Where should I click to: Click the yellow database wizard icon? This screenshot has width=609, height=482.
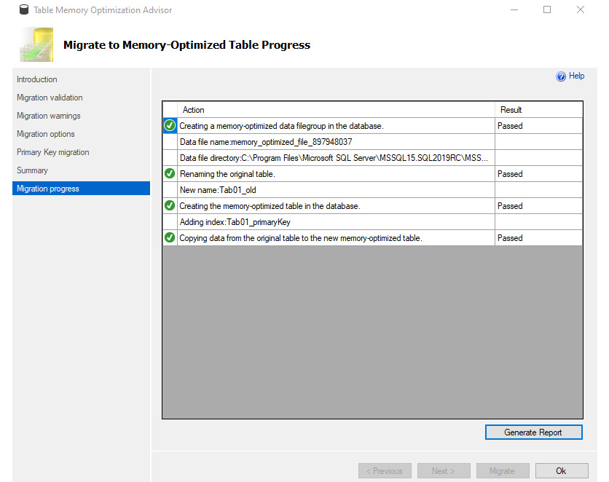(x=36, y=44)
